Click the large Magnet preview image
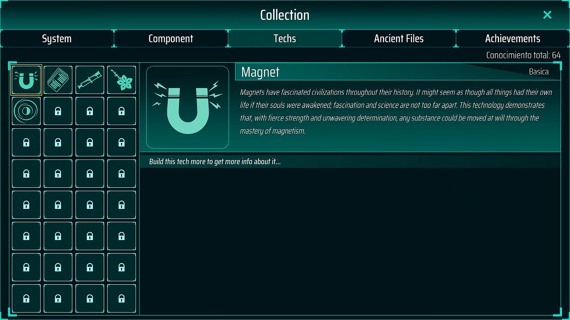 (x=188, y=107)
